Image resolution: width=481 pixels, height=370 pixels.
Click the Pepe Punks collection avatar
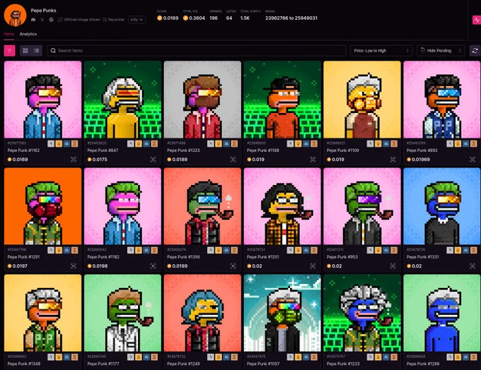click(x=15, y=16)
